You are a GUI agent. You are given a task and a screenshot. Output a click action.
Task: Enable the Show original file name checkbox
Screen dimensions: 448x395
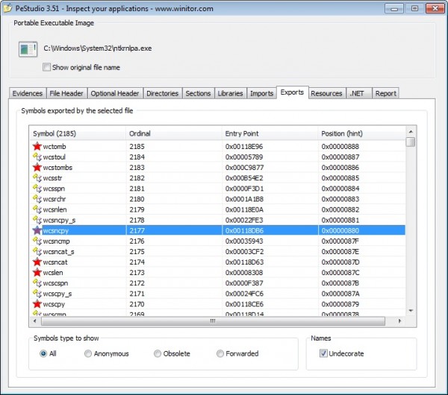tap(47, 67)
